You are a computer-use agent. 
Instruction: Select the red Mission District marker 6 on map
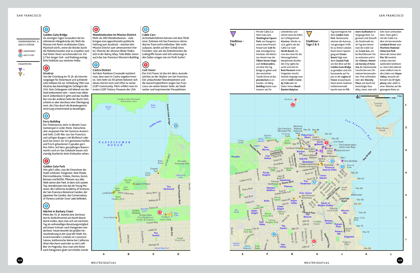coord(314,241)
